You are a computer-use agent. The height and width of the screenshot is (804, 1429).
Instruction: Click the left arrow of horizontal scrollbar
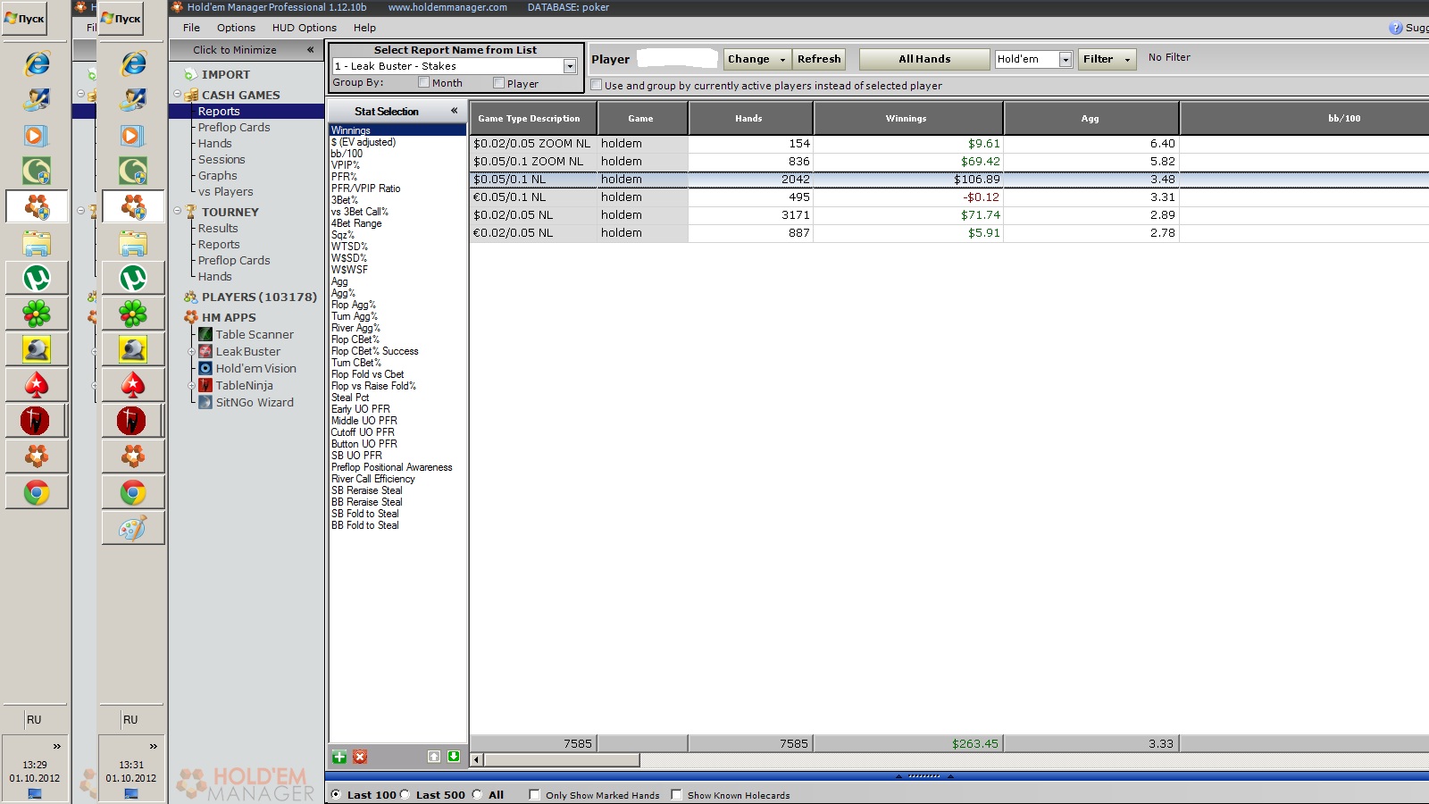tap(477, 760)
